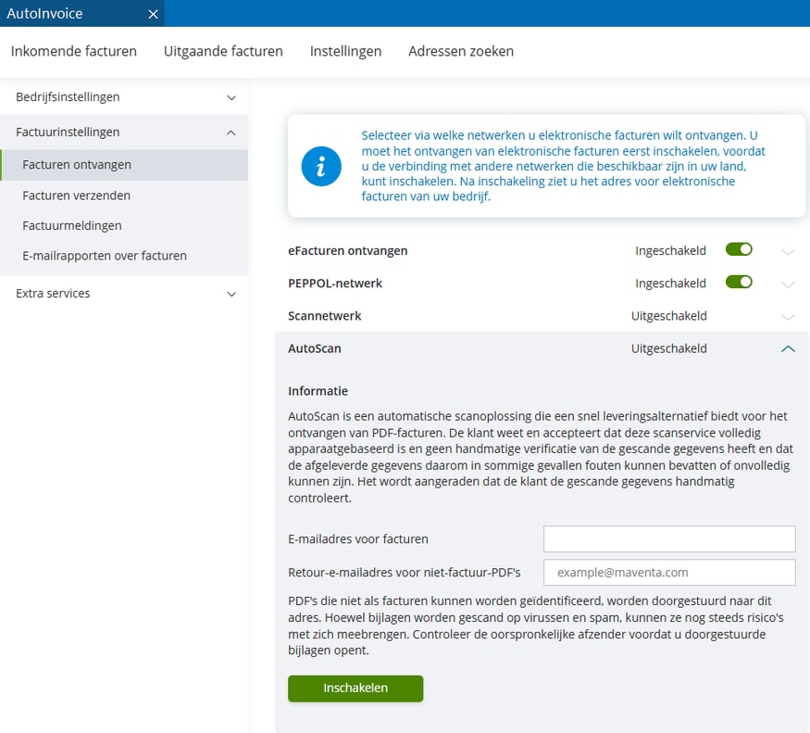Viewport: 810px width, 733px height.
Task: Click the Retour-e-mailadres input field
Action: pyautogui.click(x=669, y=572)
